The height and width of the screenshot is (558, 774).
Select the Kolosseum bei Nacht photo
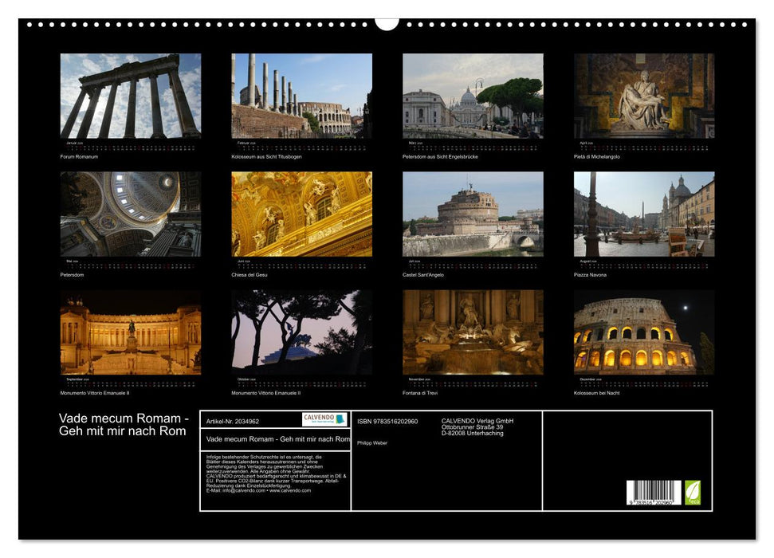644,332
